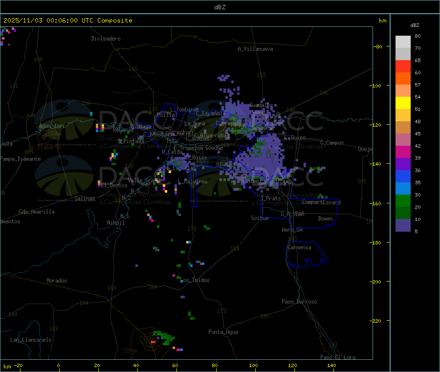Viewport: 440px width, 372px height.
Task: Click the Agua_Toro map label
Action: click(x=52, y=126)
